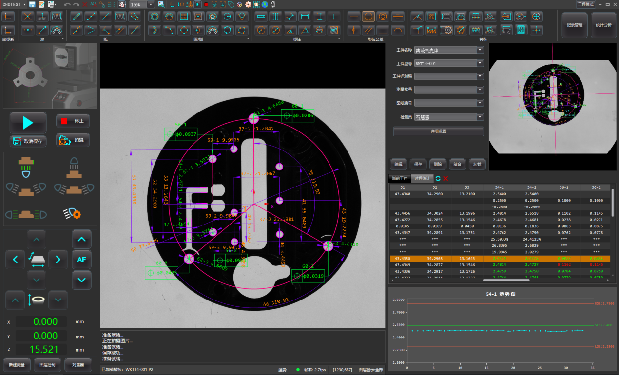The width and height of the screenshot is (619, 375).
Task: Switch to the 当前工件 tab
Action: (x=400, y=179)
